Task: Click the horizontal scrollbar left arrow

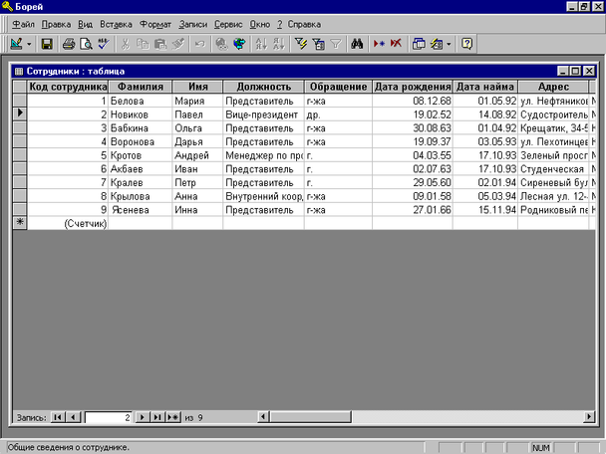Action: pyautogui.click(x=263, y=417)
